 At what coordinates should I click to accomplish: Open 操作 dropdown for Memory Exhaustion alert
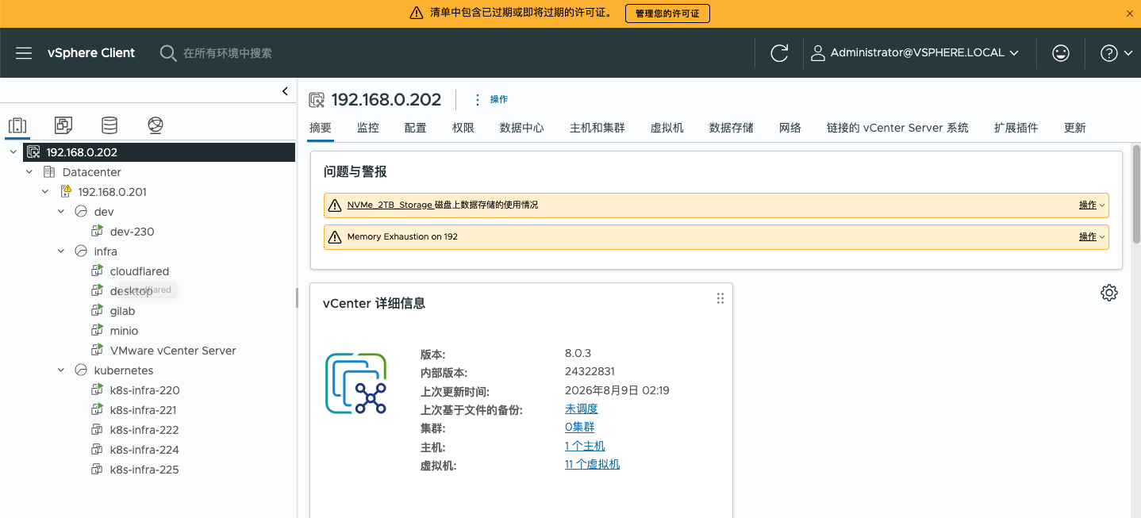coord(1091,236)
